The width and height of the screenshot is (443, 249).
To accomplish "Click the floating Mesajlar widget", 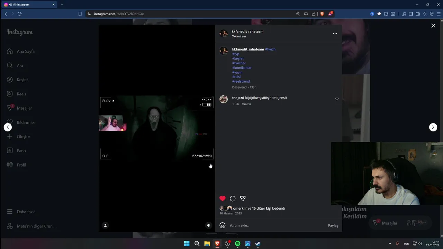I will coord(400,223).
